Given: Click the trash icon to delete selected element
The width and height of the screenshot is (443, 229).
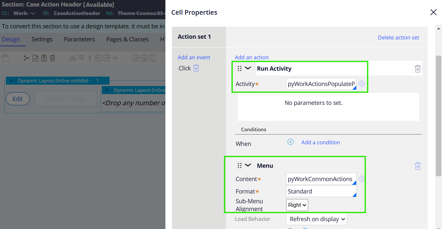Looking at the screenshot, I should (53, 58).
